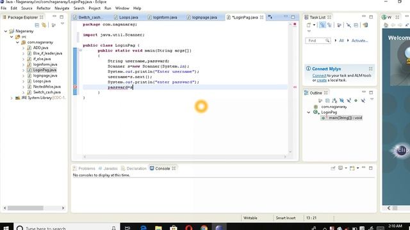Click Open Console icon
Viewport: 410px width, 230px height.
pos(352,169)
